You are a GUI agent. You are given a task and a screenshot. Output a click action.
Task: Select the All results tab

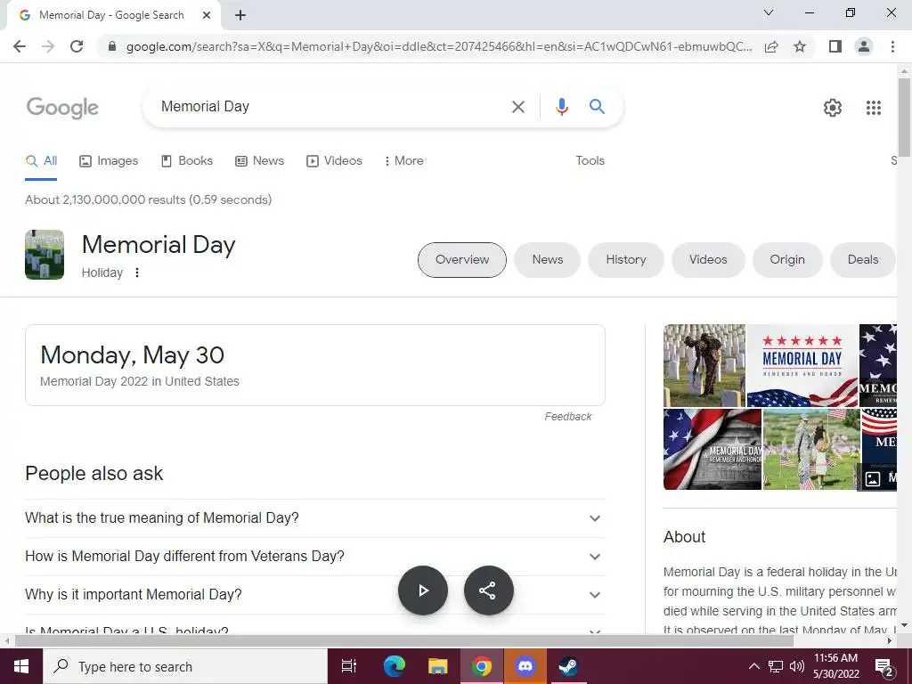[x=41, y=161]
